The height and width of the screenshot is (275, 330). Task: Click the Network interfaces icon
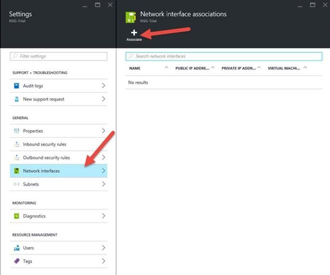click(16, 171)
